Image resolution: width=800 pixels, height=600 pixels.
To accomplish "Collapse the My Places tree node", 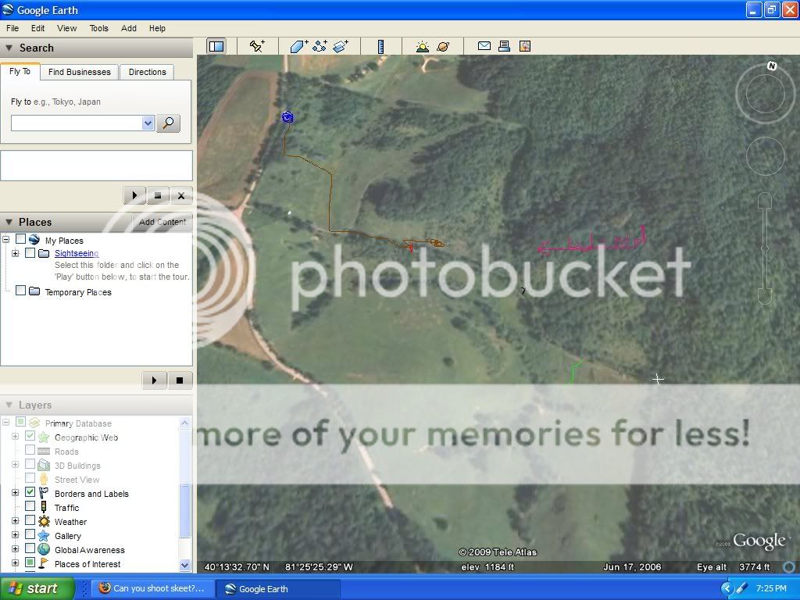I will point(6,239).
